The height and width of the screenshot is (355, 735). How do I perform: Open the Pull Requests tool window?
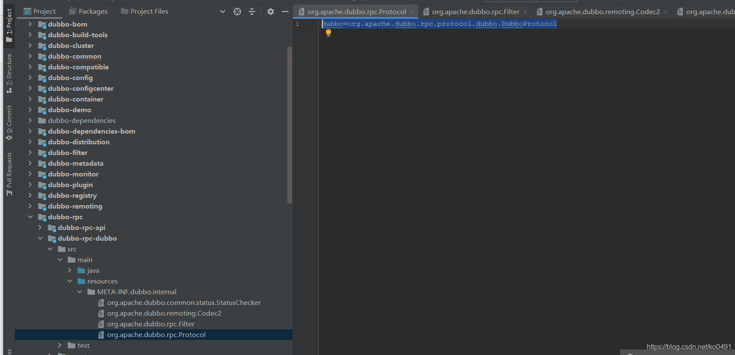pos(9,174)
